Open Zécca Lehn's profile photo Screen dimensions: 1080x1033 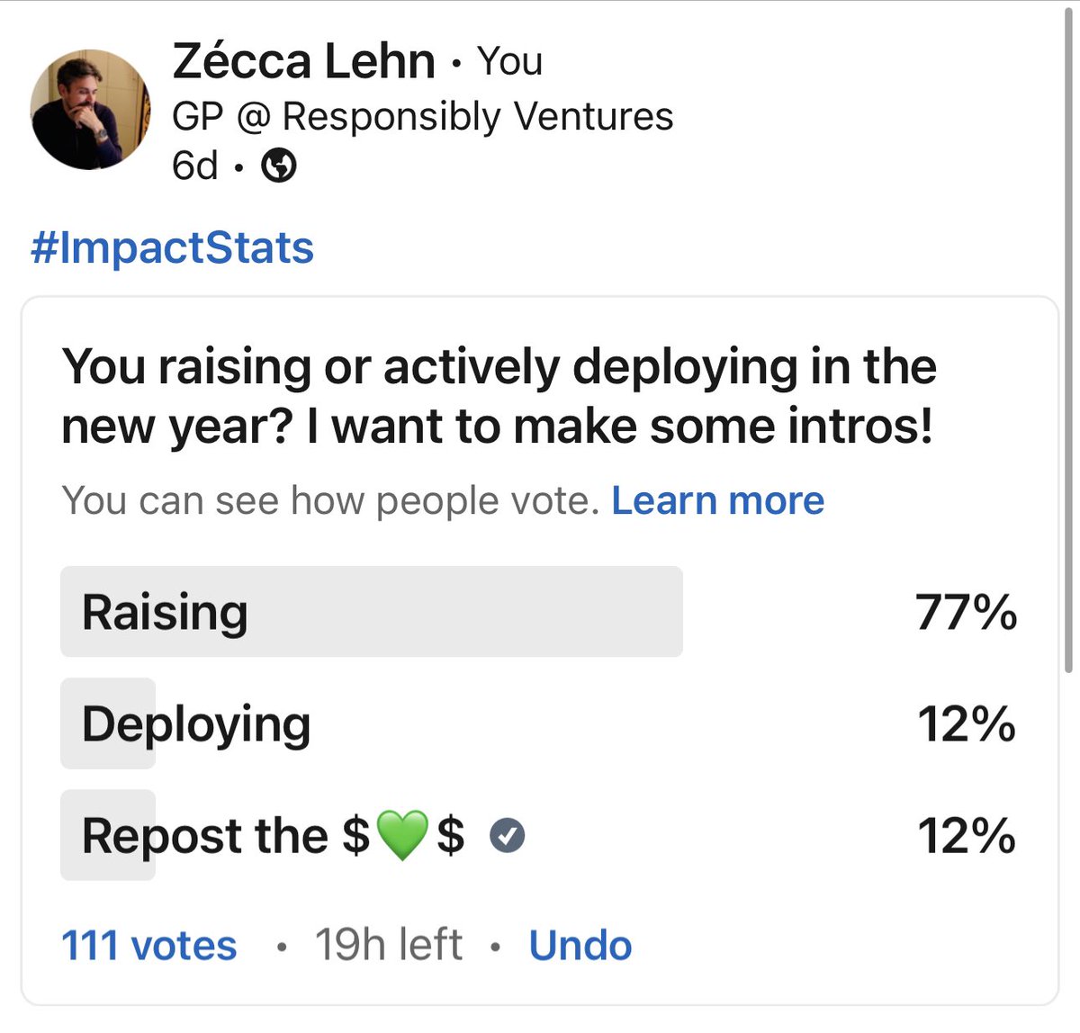click(x=91, y=110)
